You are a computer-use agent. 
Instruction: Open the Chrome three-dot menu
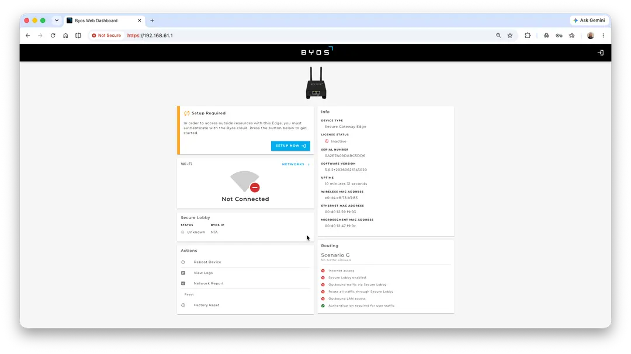[x=603, y=36]
